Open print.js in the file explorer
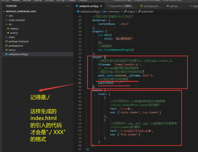Viewport: 198px width, 152px height. tap(14, 33)
